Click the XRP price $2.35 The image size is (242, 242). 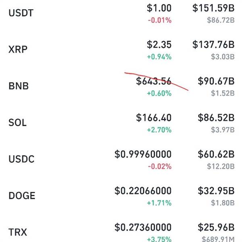point(159,44)
